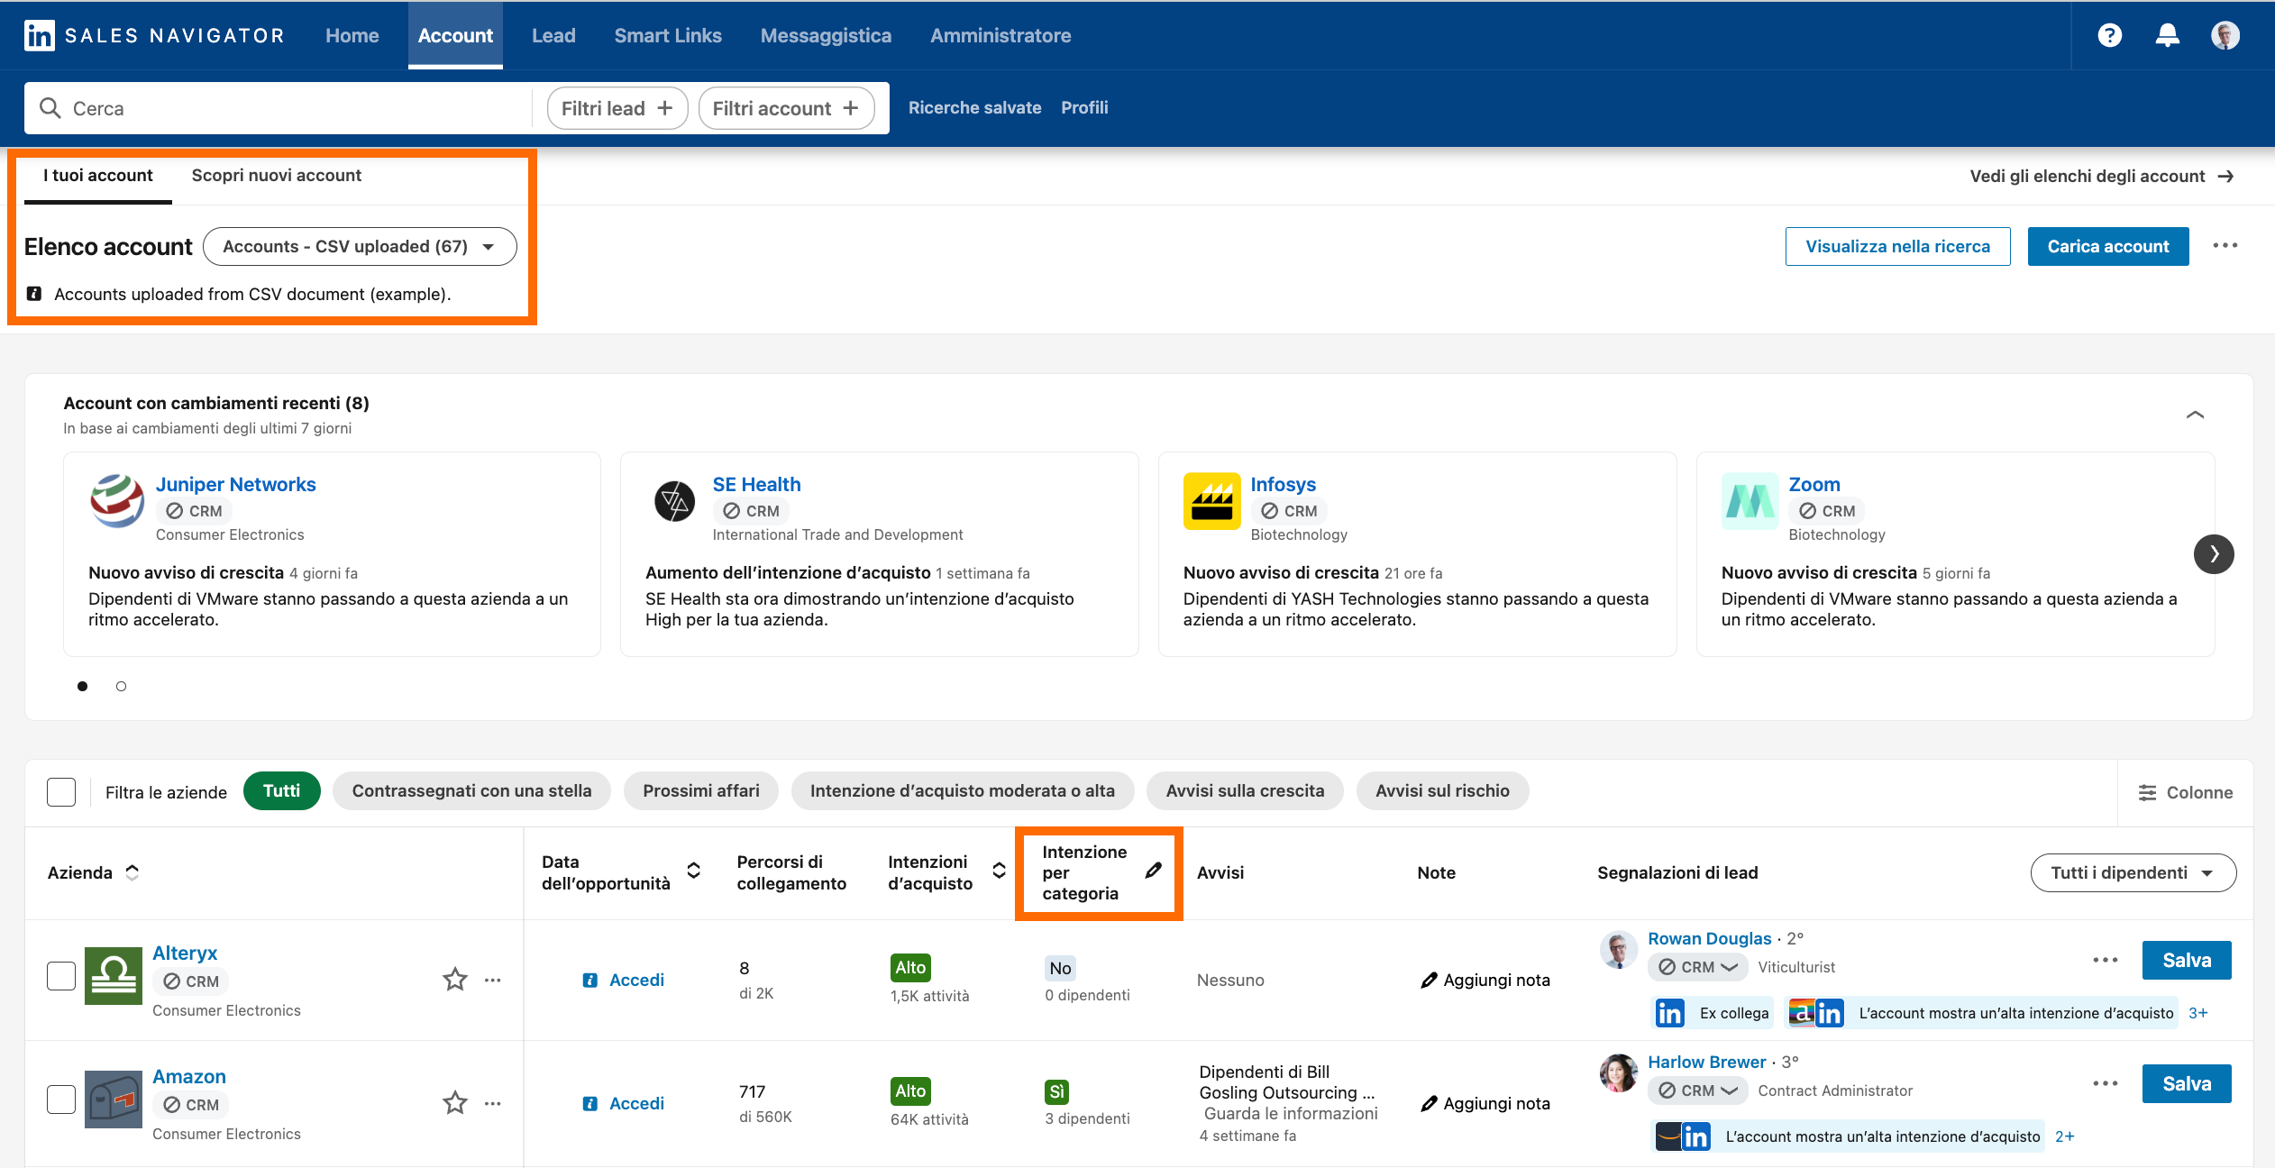Viewport: 2275px width, 1168px height.
Task: Show next recent-change account cards
Action: (x=2214, y=554)
